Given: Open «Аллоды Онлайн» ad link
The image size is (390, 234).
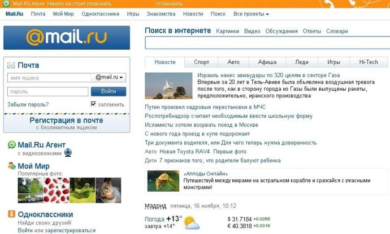Looking at the screenshot, I should (x=206, y=174).
